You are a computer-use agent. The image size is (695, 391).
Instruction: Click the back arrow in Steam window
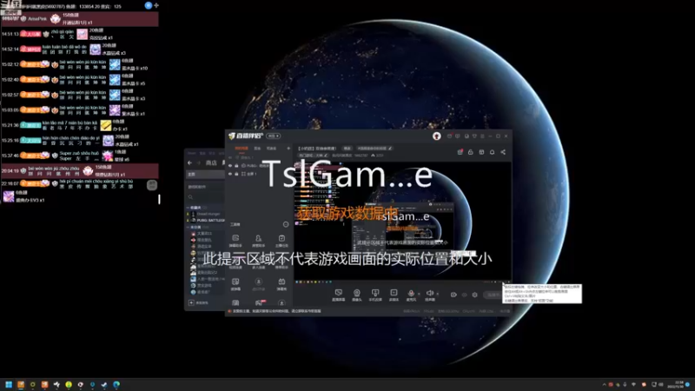[x=189, y=162]
